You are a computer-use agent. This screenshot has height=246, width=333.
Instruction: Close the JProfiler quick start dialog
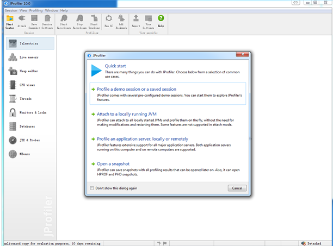click(x=243, y=54)
